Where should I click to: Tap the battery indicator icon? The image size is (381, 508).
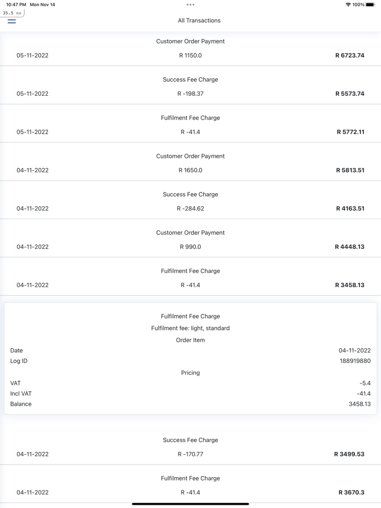click(370, 4)
